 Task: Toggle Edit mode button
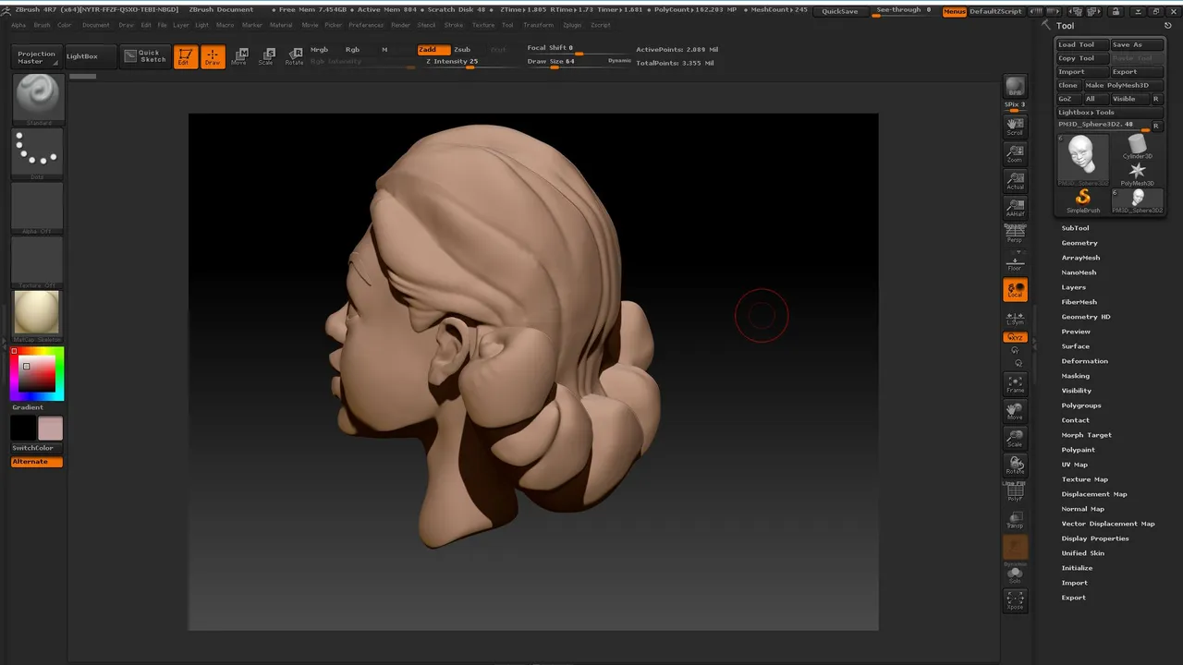(x=186, y=56)
